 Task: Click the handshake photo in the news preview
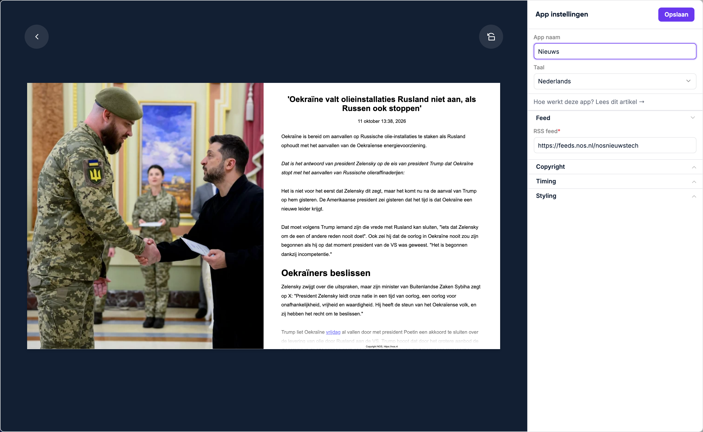click(x=145, y=216)
